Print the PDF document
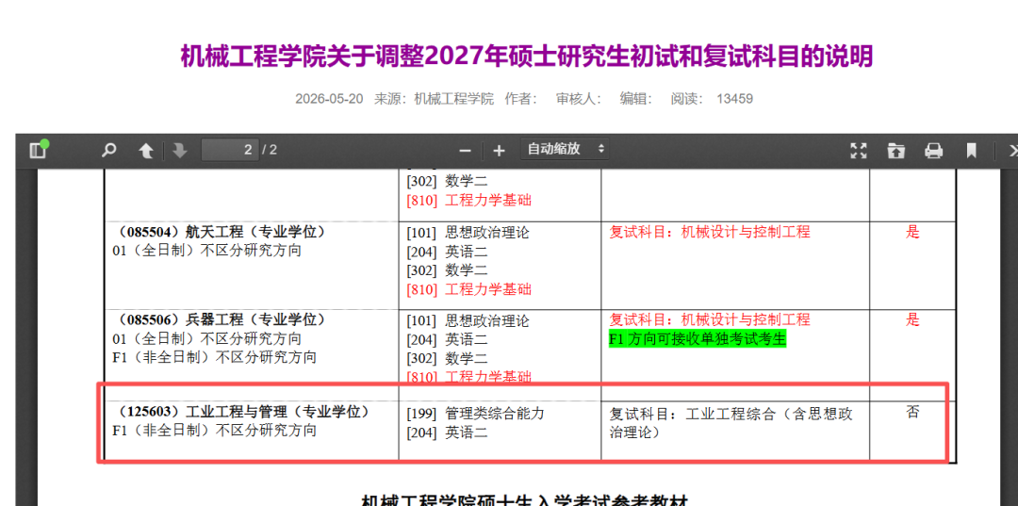Viewport: 1018px width, 506px height. pos(933,151)
